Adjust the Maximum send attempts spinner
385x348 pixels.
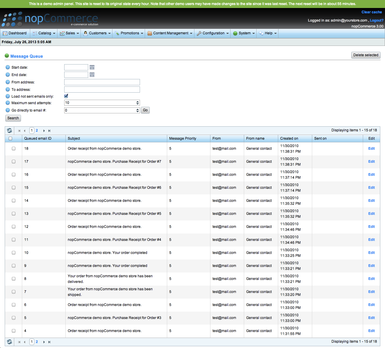[138, 103]
